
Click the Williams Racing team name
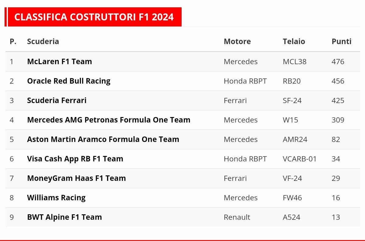click(56, 198)
